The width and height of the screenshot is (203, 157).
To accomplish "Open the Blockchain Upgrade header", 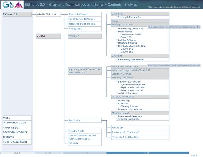I will click(x=140, y=74).
